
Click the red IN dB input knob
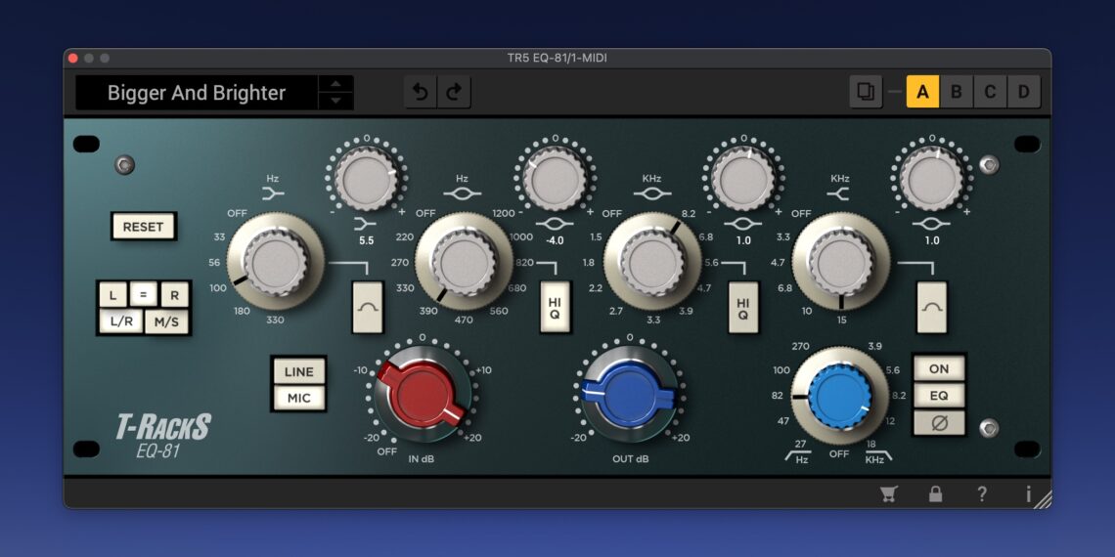tap(419, 397)
